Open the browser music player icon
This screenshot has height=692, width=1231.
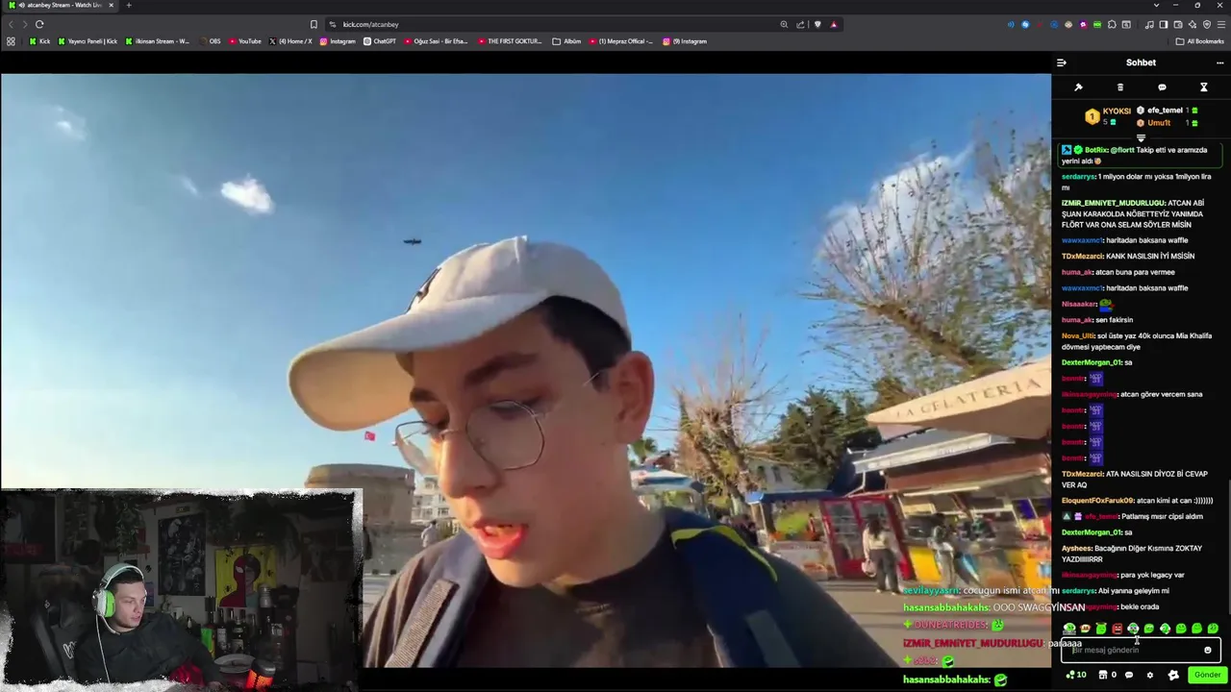[x=1148, y=24]
